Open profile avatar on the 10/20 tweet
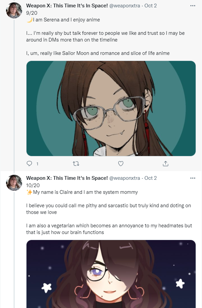This screenshot has height=308, width=202. pyautogui.click(x=14, y=183)
